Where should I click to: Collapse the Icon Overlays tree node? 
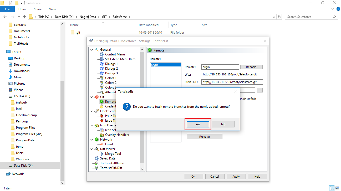(x=91, y=125)
